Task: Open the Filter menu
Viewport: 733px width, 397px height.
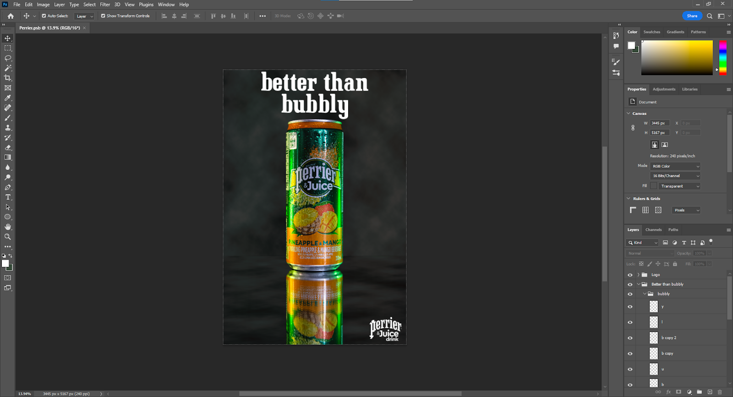Action: point(105,5)
